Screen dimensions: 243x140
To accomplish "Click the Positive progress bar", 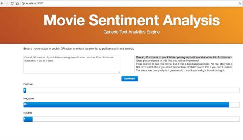I will pos(131,90).
